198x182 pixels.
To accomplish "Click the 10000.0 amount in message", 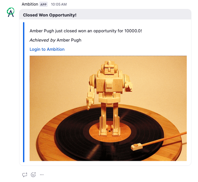I will pyautogui.click(x=133, y=31).
